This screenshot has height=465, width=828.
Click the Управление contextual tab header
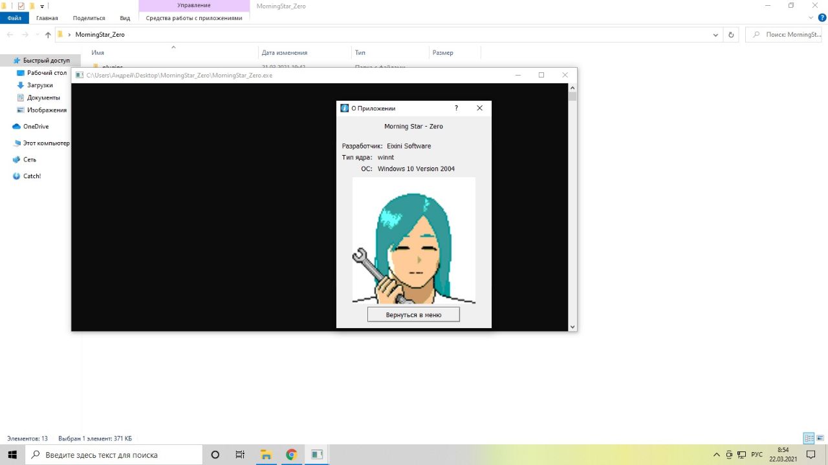194,6
